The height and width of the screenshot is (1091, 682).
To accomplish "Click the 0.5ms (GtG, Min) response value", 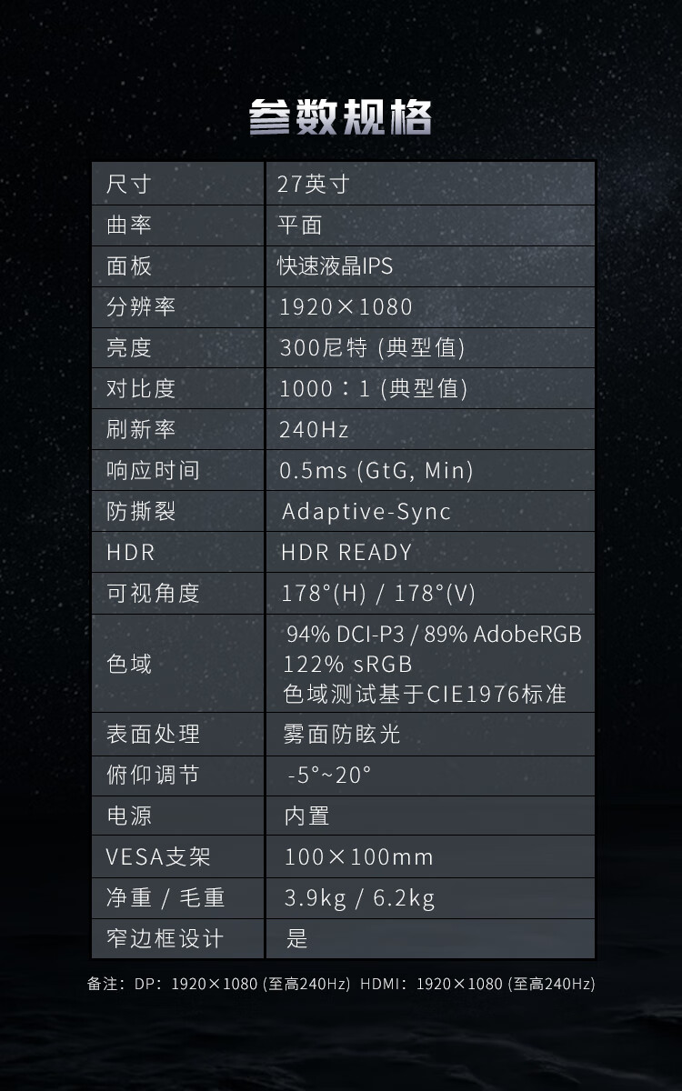I will point(376,471).
